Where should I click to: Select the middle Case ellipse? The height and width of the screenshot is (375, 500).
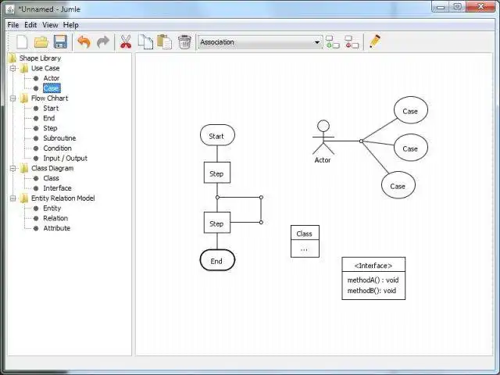411,148
